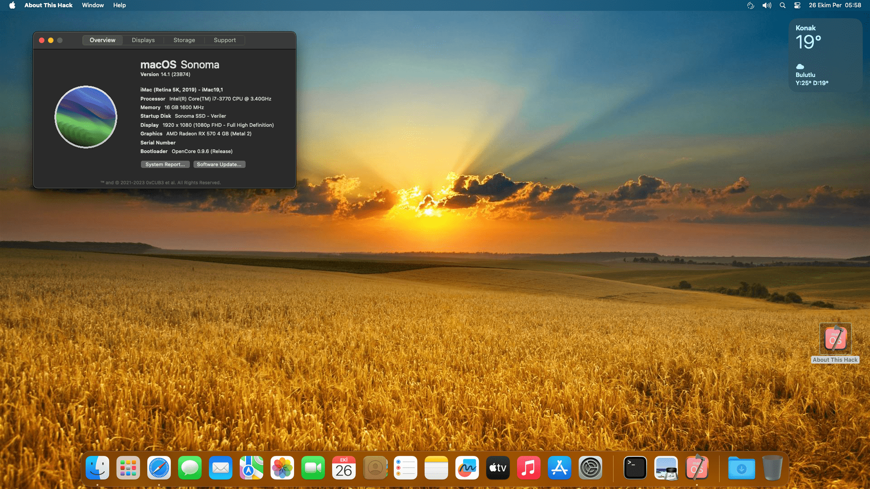870x489 pixels.
Task: Open the Apple menu
Action: point(12,5)
